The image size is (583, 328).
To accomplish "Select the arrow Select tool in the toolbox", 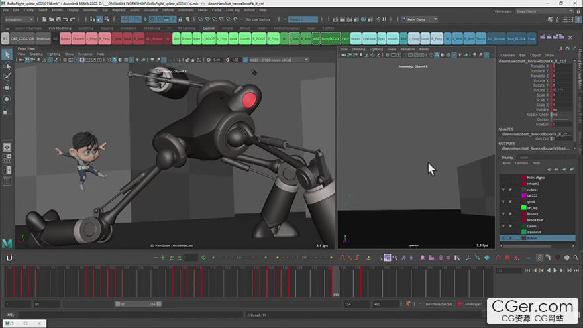I will [7, 54].
